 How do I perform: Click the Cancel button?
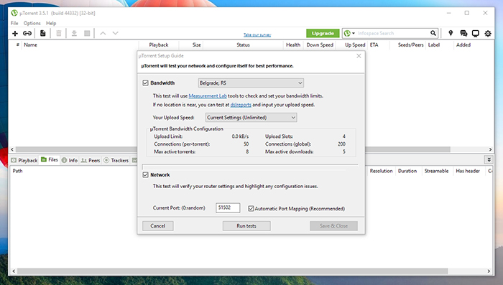click(x=158, y=225)
